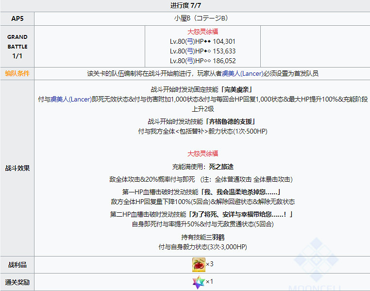Screen dimensions: 370x291
Task: Select the ×3 quantity beside the apple
Action: pos(210,264)
